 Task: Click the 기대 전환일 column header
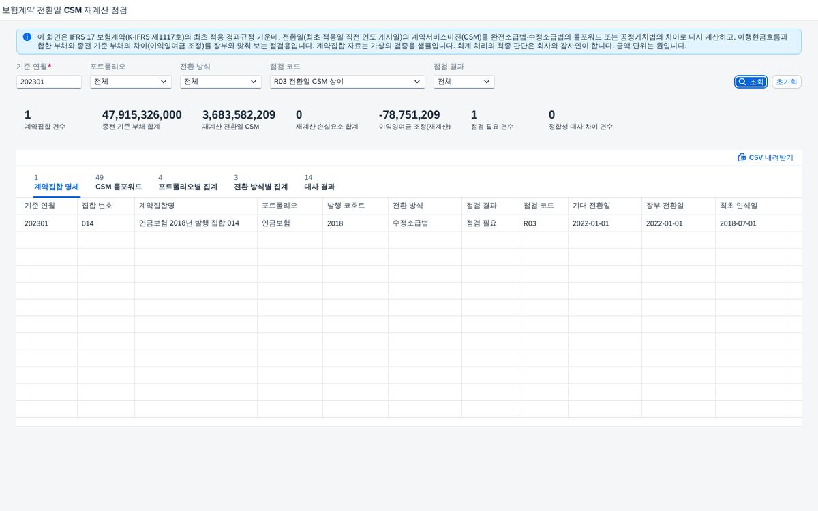605,206
